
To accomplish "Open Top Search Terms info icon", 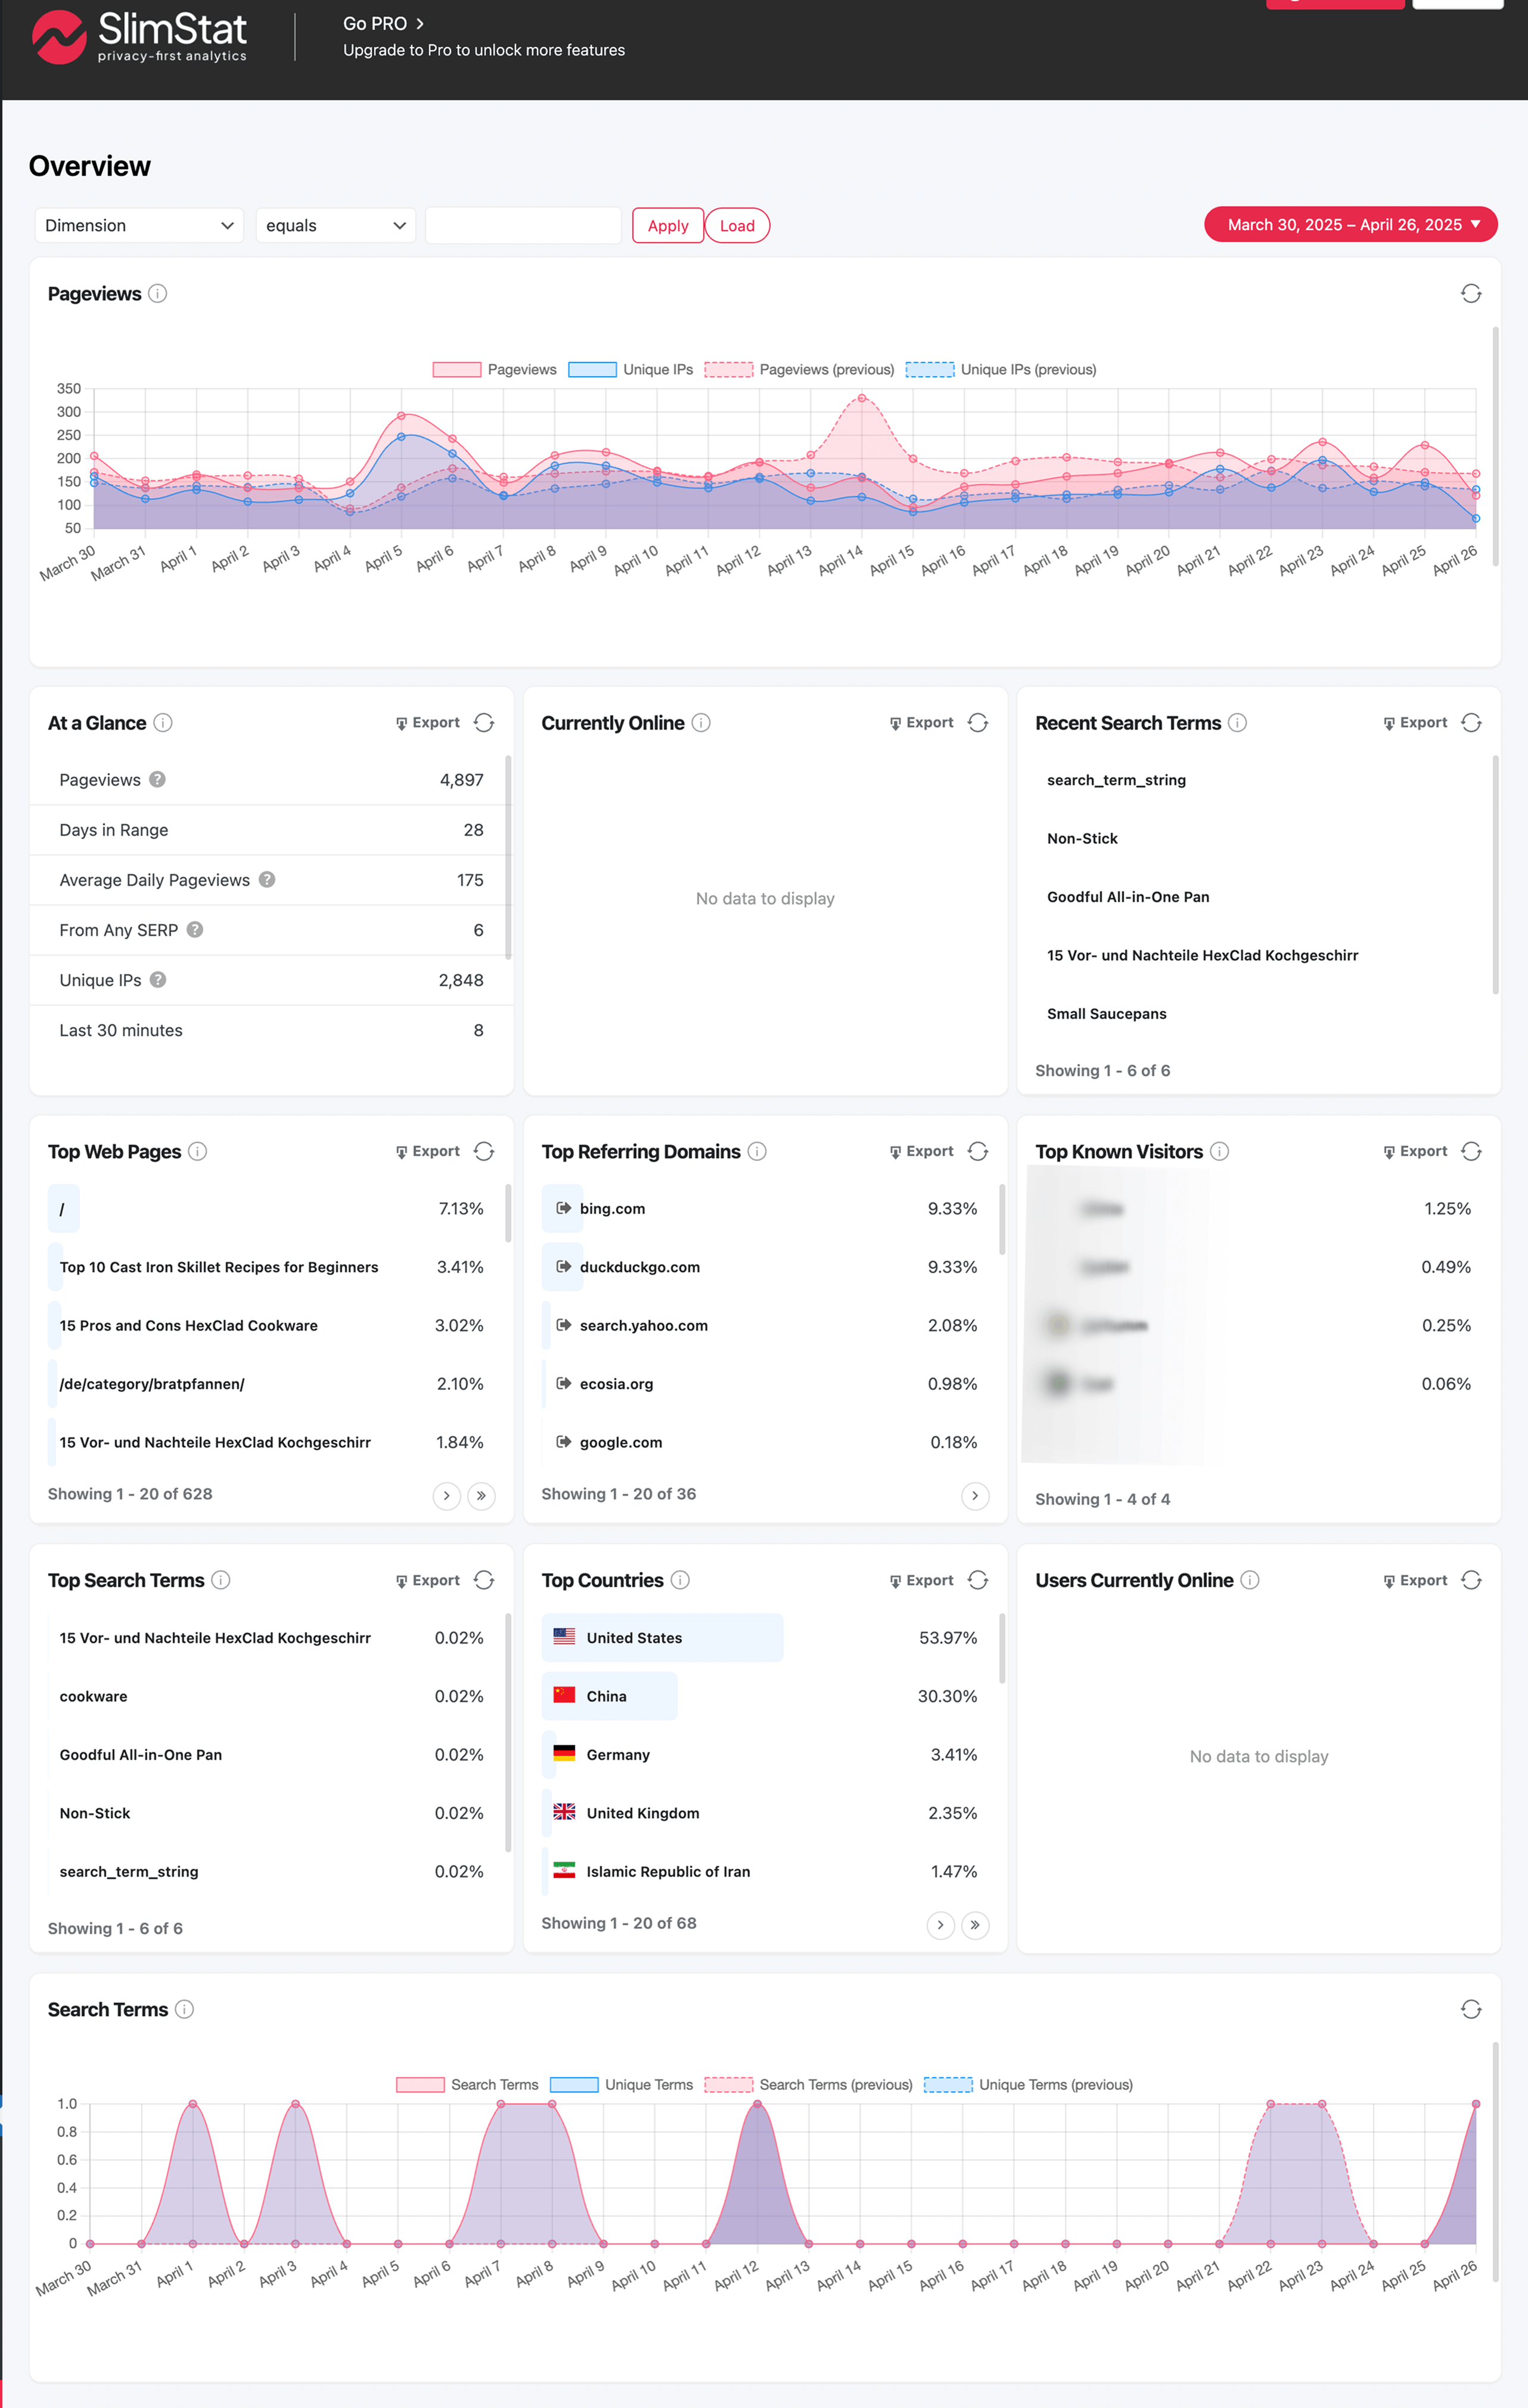I will click(221, 1580).
